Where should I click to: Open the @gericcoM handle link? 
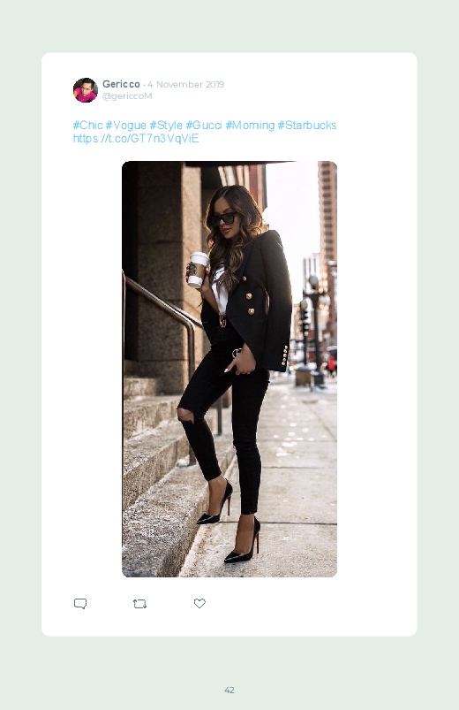[127, 96]
